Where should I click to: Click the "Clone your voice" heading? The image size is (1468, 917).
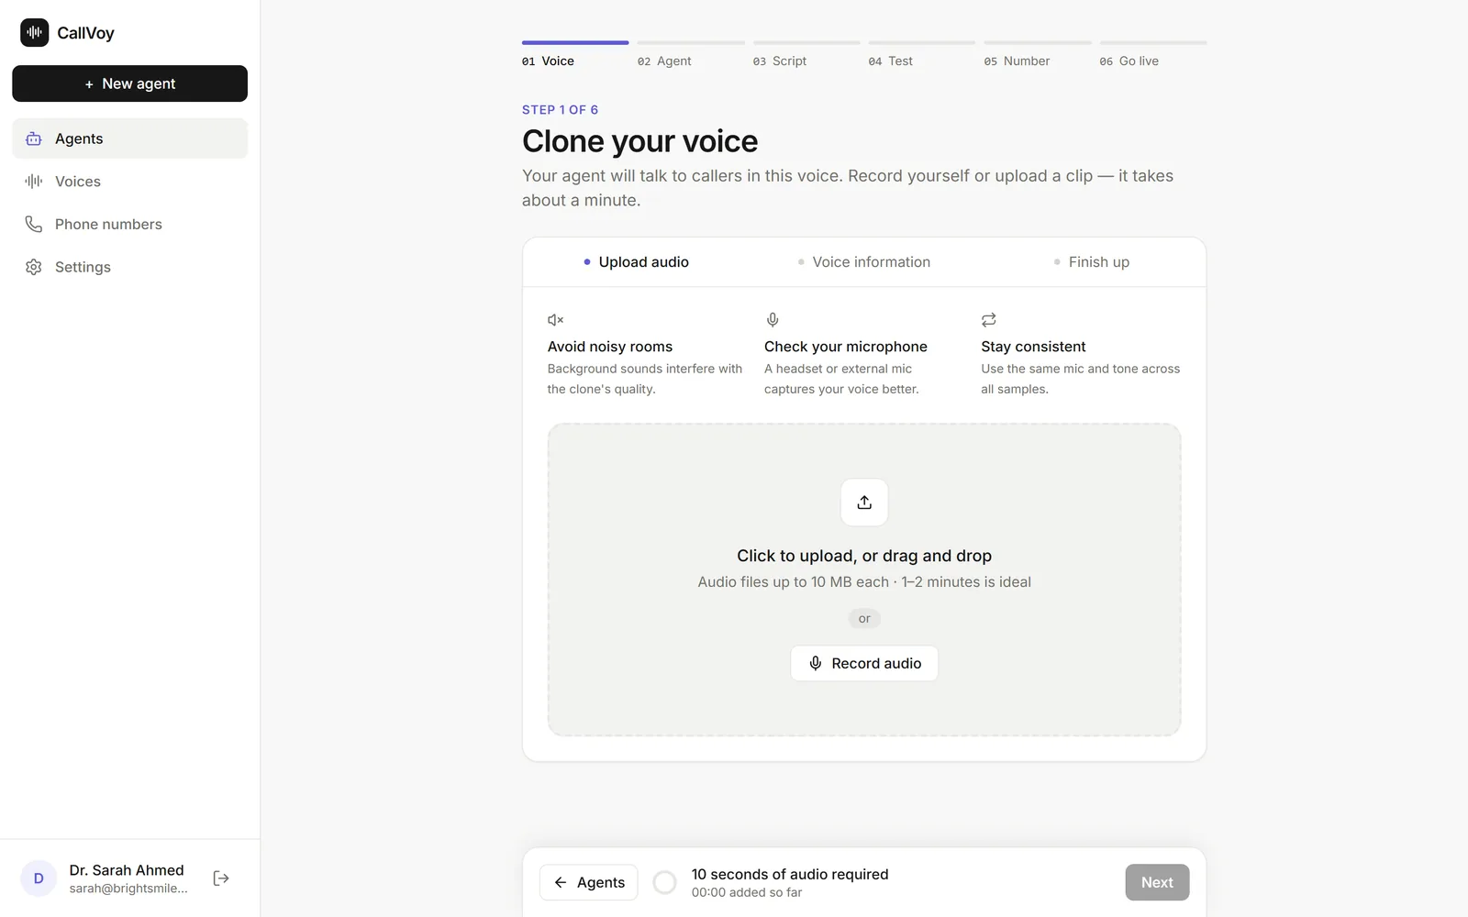(x=640, y=141)
